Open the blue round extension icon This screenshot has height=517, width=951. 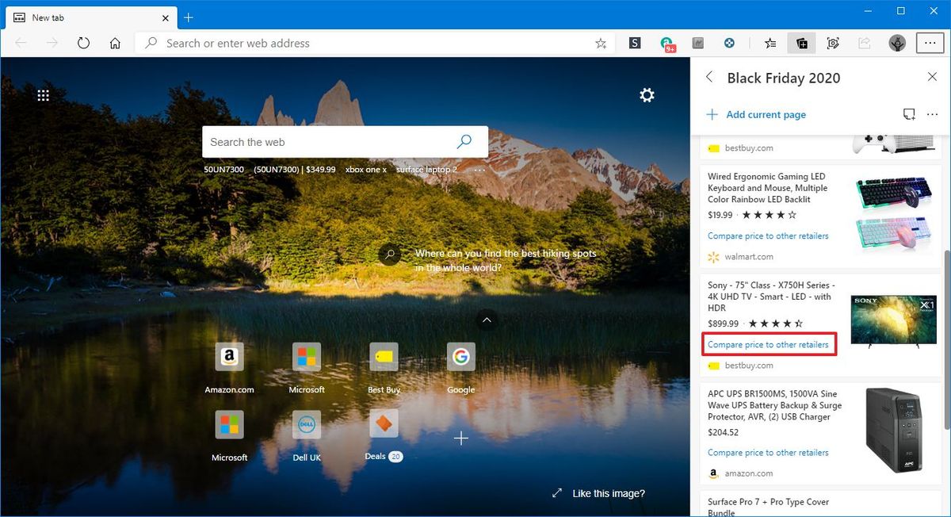tap(729, 44)
